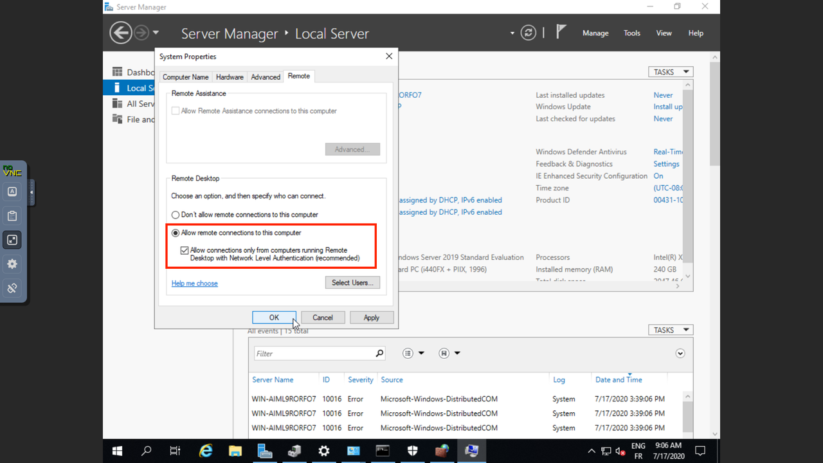
Task: Select "Allow remote connections to this computer"
Action: point(176,233)
